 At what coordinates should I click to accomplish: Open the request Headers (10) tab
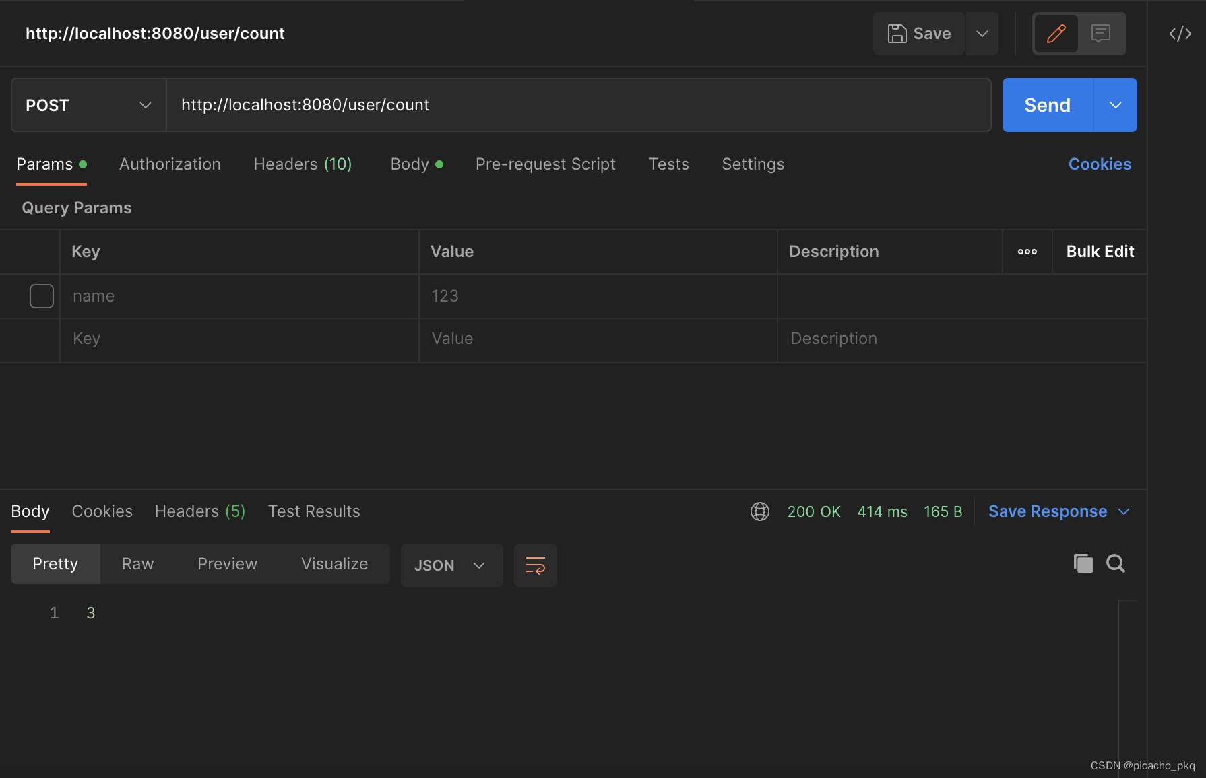303,164
